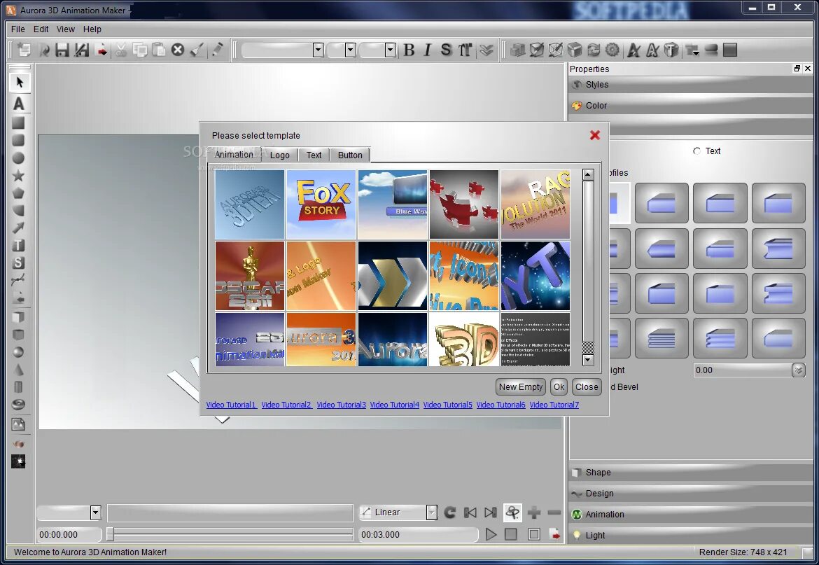819x565 pixels.
Task: Expand the Shape panel section
Action: click(690, 473)
